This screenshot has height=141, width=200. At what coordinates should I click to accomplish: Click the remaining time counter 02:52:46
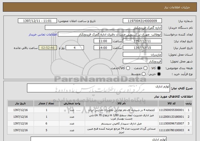pyautogui.click(x=48, y=48)
